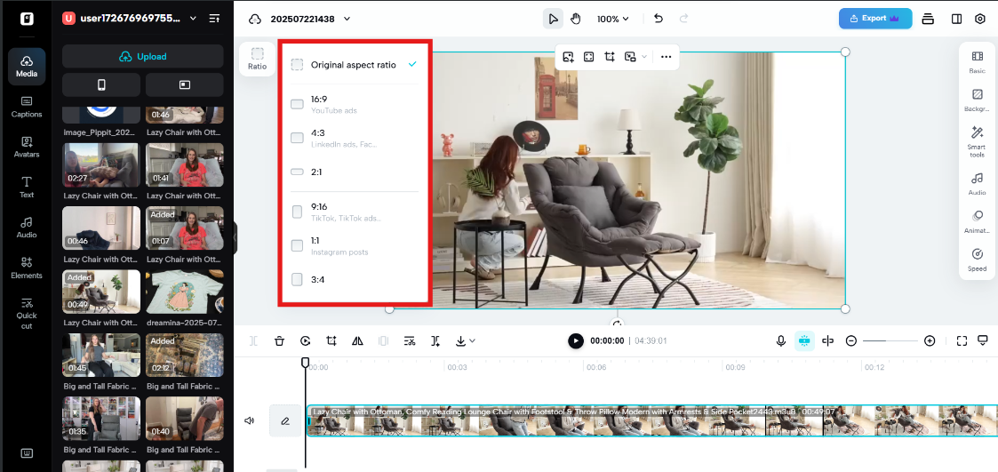Fit the timeline with the fullscreen brackets icon

[962, 340]
